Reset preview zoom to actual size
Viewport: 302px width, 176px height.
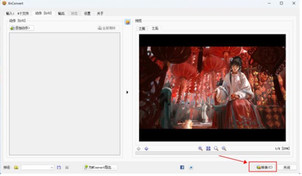coord(216,148)
